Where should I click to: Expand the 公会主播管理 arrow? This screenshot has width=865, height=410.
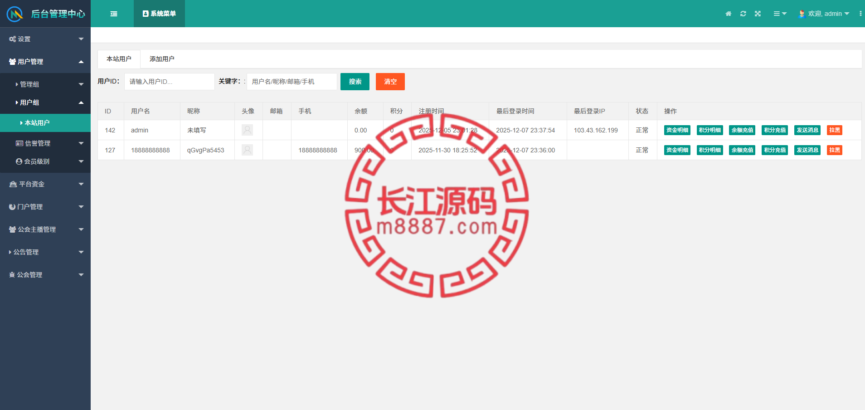81,229
